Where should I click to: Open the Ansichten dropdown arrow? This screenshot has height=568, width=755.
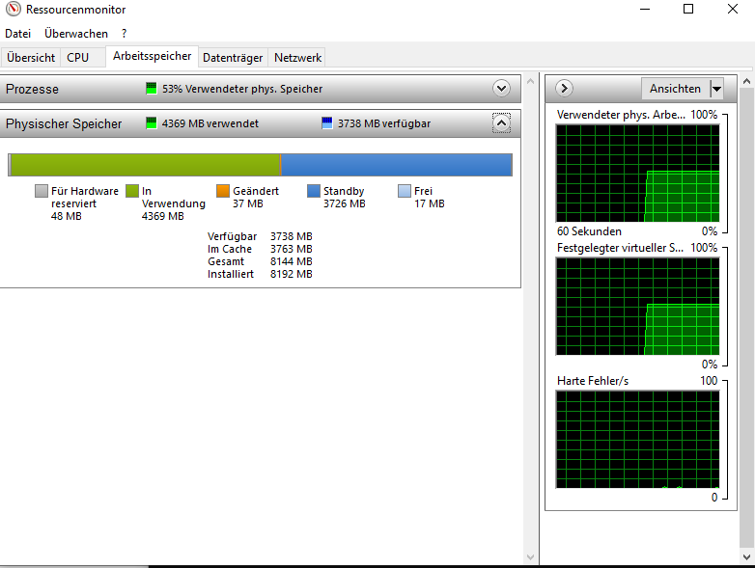pyautogui.click(x=716, y=89)
